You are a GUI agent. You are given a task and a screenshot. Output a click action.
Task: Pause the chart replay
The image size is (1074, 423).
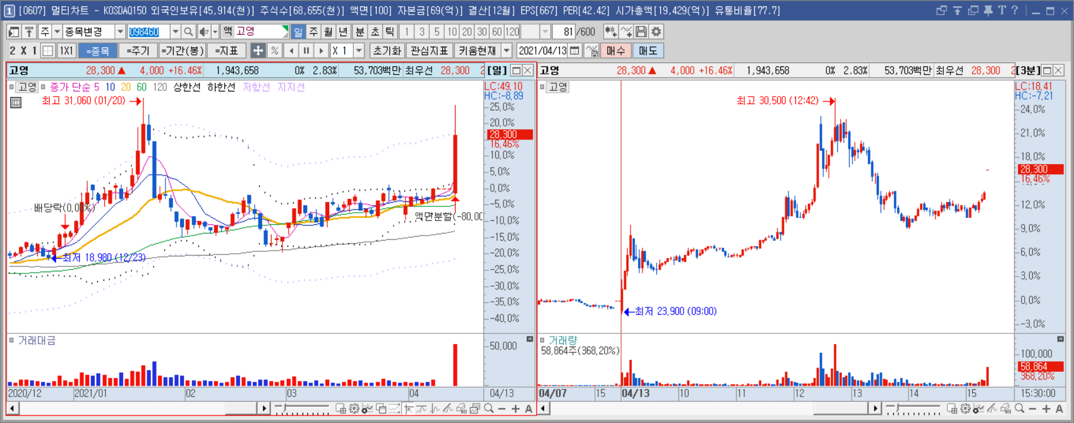(x=306, y=51)
